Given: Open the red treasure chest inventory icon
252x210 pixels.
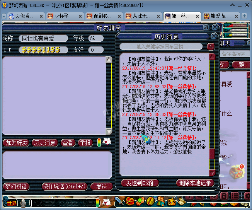Looking at the screenshot, I should click(130, 201).
